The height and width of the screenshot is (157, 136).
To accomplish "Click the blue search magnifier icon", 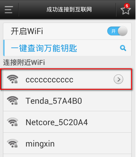I will coord(123,48).
